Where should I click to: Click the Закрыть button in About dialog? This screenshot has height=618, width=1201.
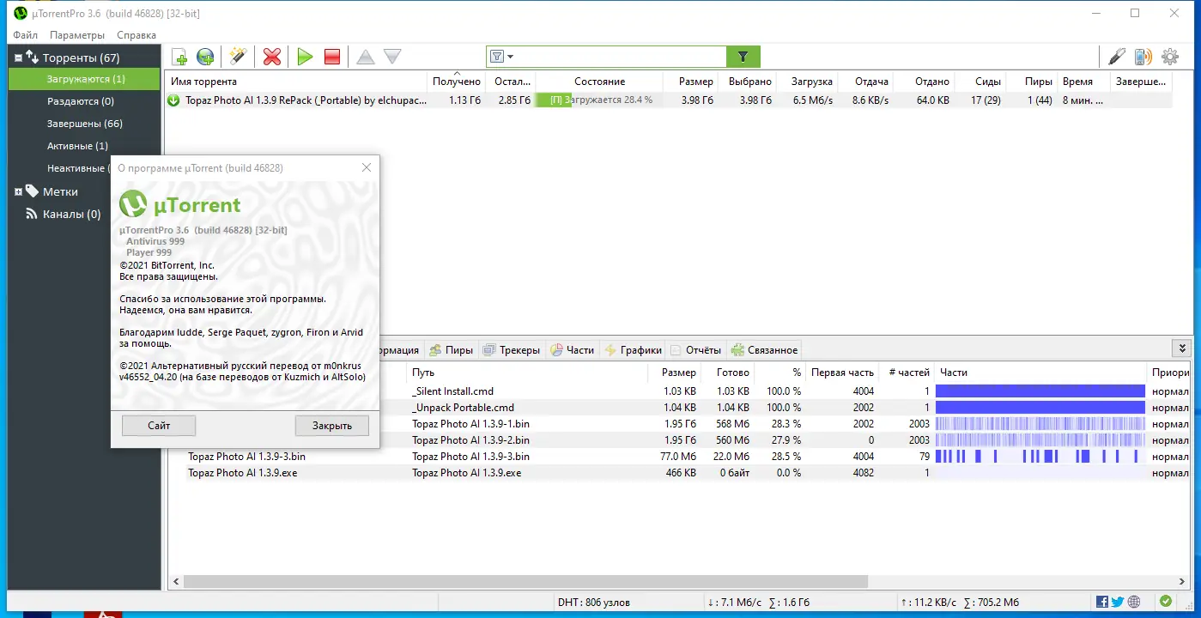pyautogui.click(x=331, y=426)
